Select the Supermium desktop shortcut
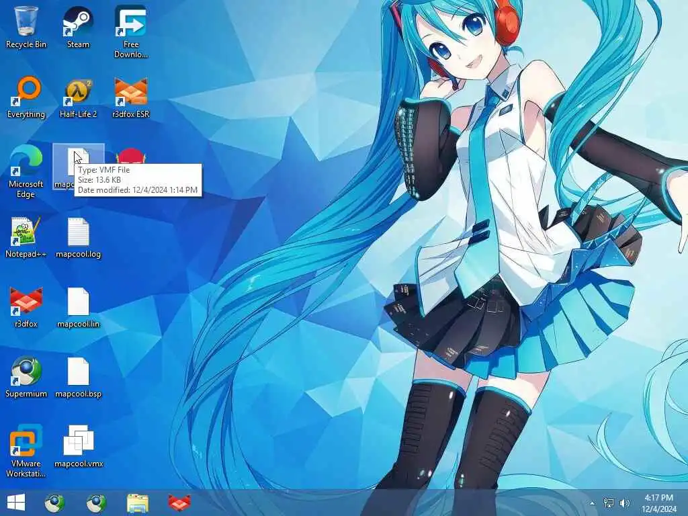The height and width of the screenshot is (516, 688). (26, 378)
